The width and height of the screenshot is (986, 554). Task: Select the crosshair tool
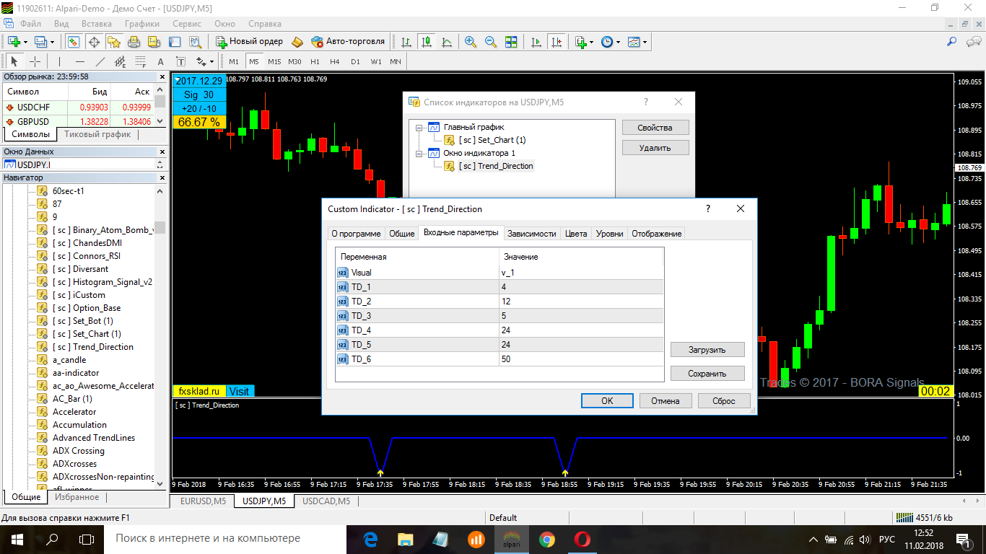(35, 61)
